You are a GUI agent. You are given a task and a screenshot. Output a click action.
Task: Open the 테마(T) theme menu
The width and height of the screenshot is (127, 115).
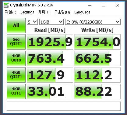pos(44,12)
